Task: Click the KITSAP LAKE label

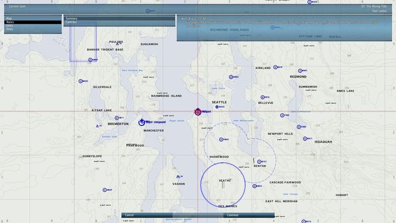Action: coord(101,110)
